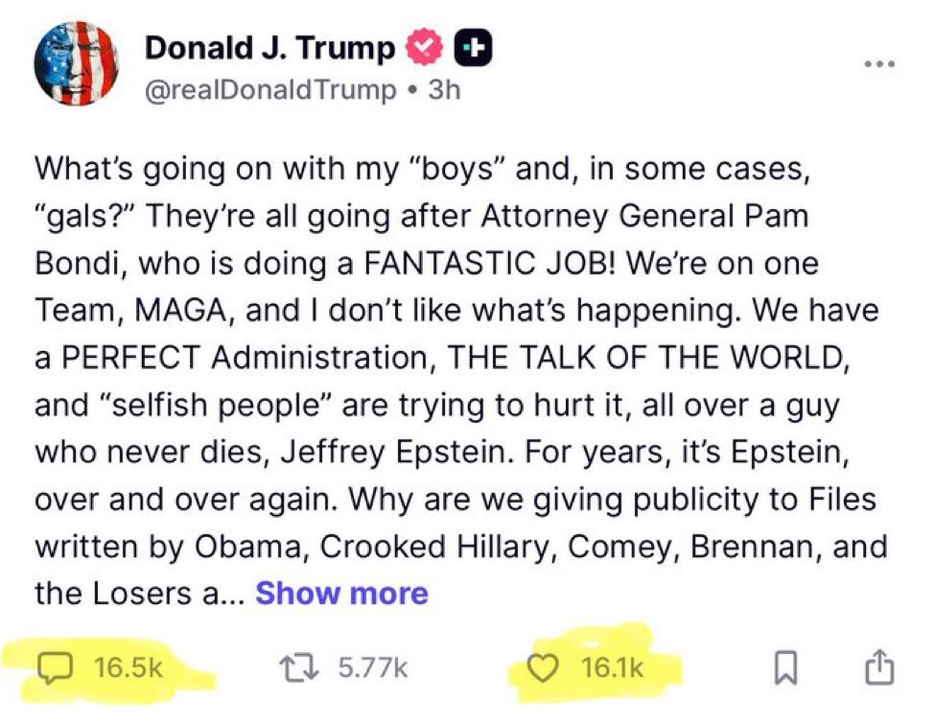934x724 pixels.
Task: Click the 3h post timestamp
Action: pyautogui.click(x=444, y=90)
